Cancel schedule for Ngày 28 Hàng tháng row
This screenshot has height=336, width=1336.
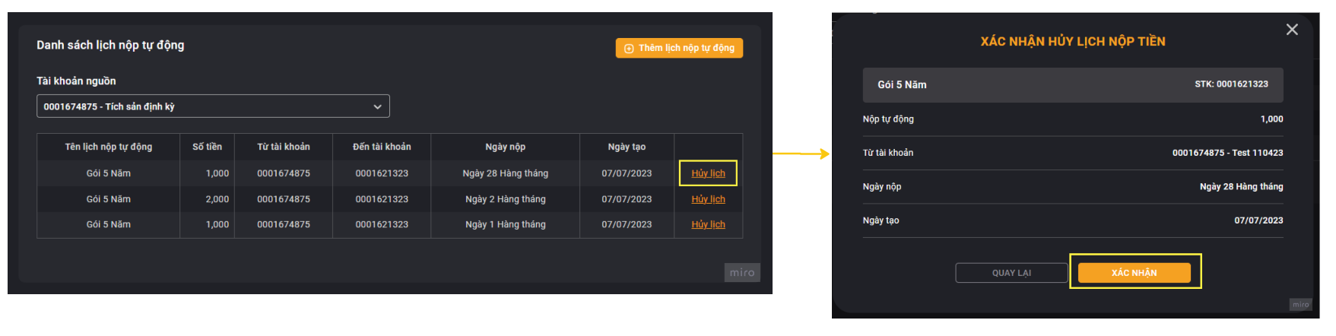click(708, 173)
